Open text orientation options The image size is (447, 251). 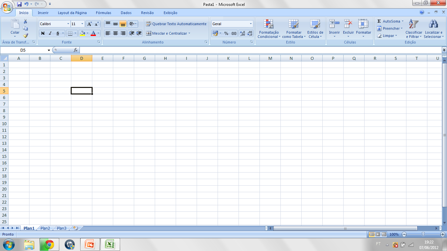(x=133, y=24)
